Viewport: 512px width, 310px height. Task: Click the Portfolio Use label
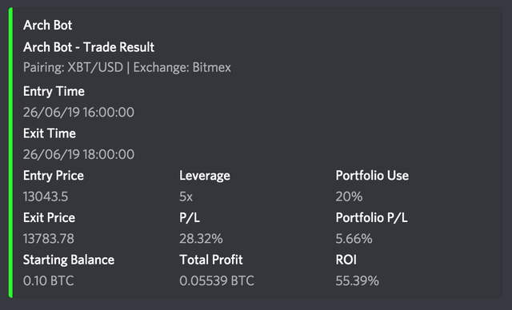click(372, 176)
